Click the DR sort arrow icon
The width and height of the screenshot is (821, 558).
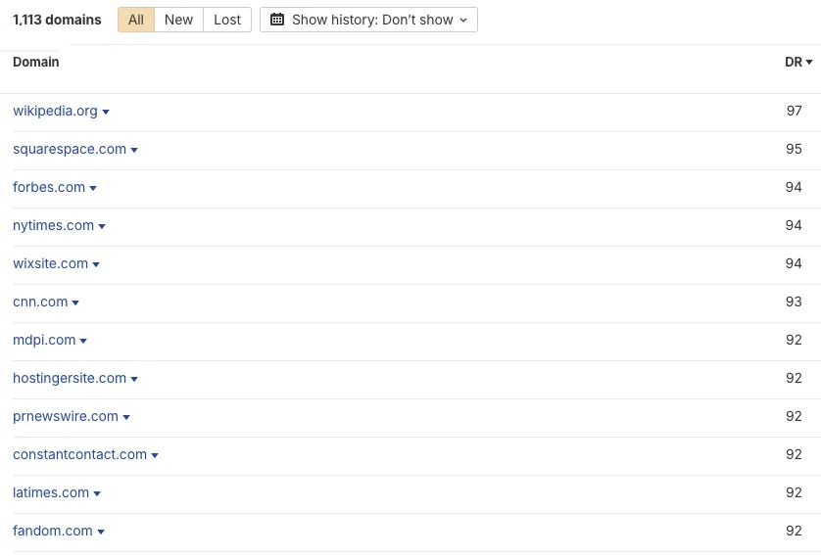click(x=809, y=63)
